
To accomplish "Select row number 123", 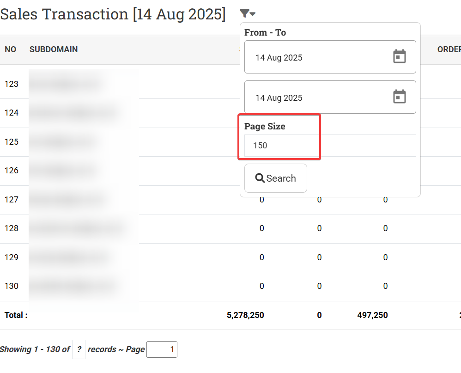I will (x=12, y=84).
